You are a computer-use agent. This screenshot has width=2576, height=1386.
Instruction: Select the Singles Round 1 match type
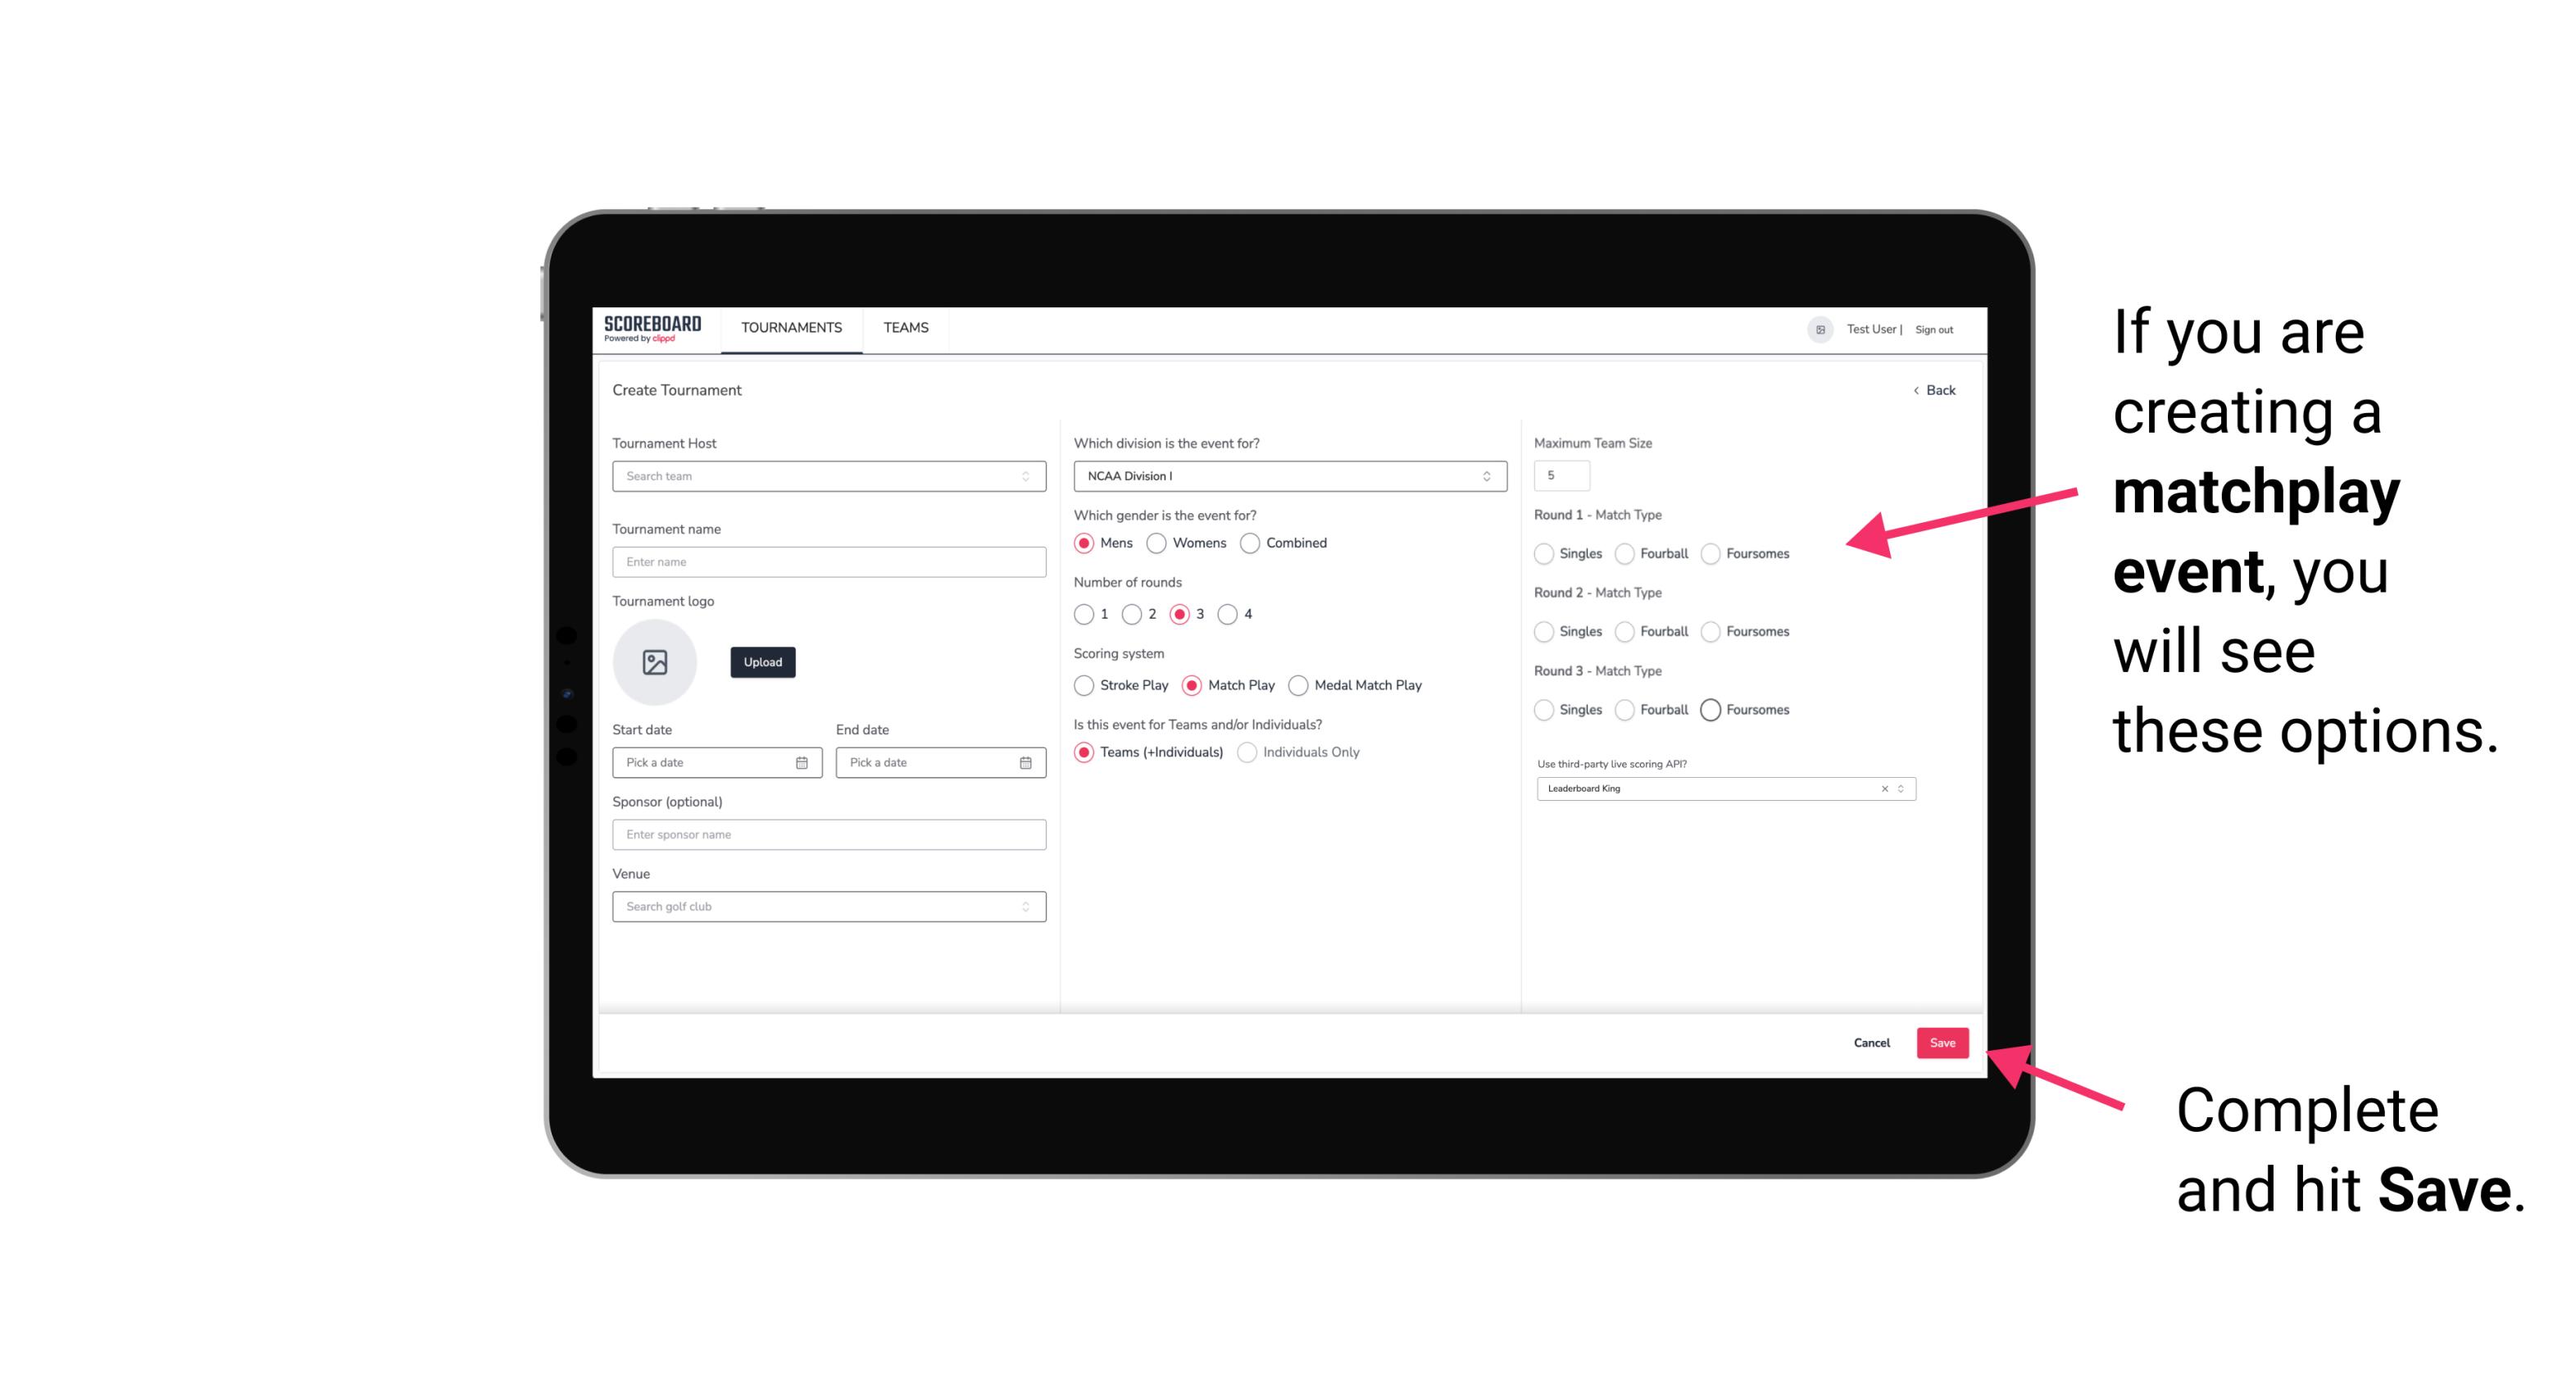(1544, 553)
